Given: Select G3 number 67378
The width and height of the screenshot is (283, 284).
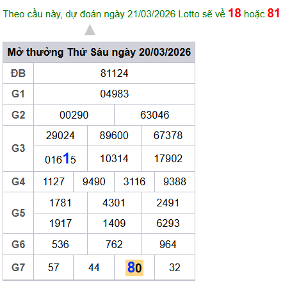Looking at the screenshot, I should pyautogui.click(x=168, y=135).
